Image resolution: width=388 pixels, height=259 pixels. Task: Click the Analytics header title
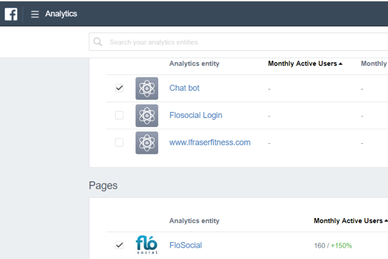tap(61, 13)
